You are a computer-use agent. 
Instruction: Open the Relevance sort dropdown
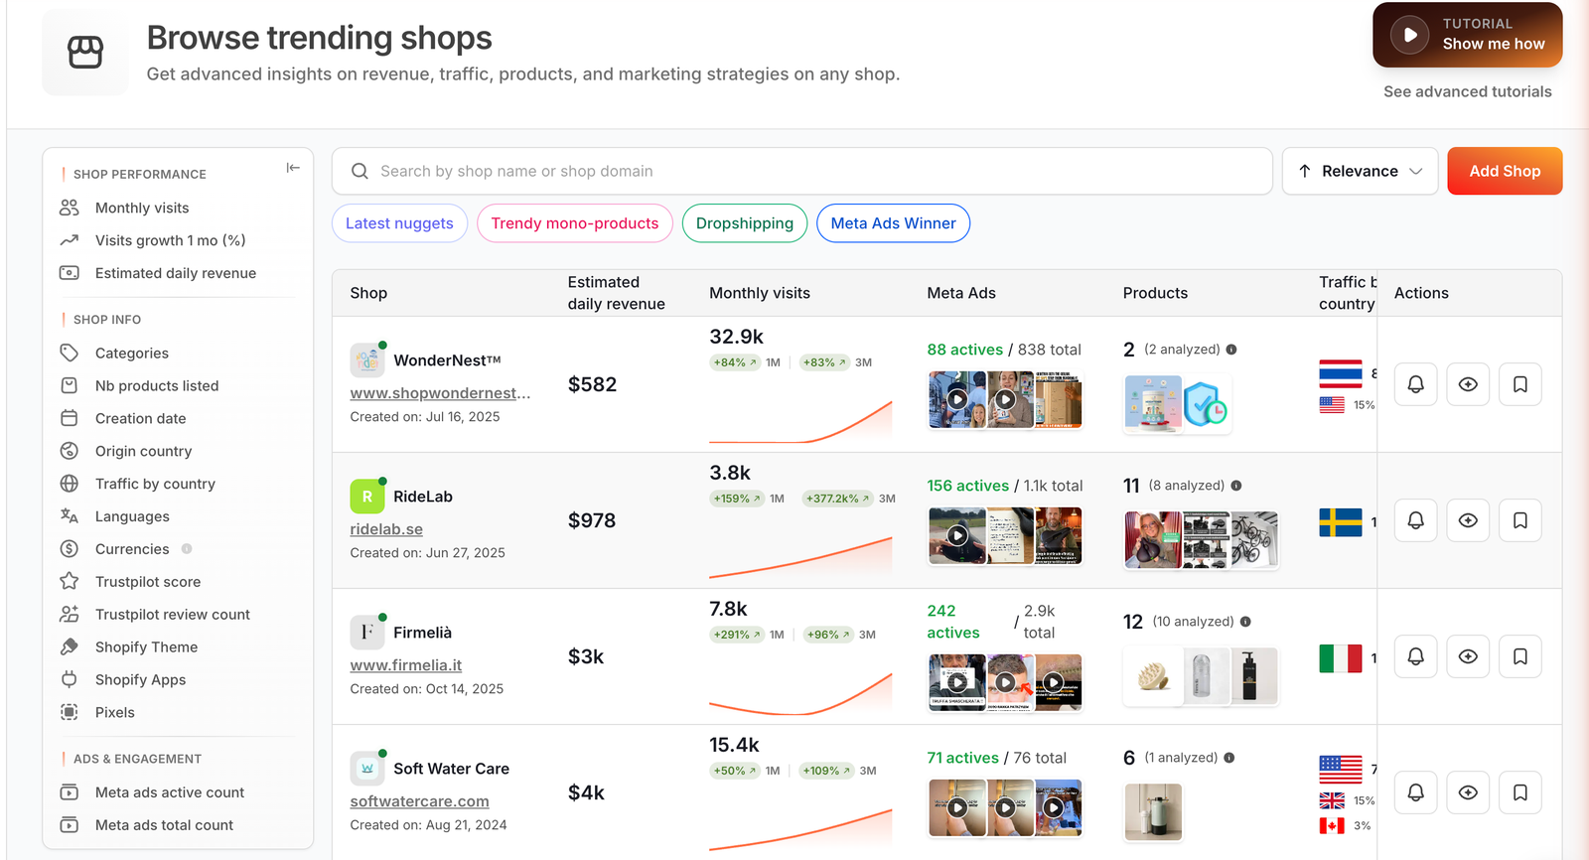[1360, 171]
